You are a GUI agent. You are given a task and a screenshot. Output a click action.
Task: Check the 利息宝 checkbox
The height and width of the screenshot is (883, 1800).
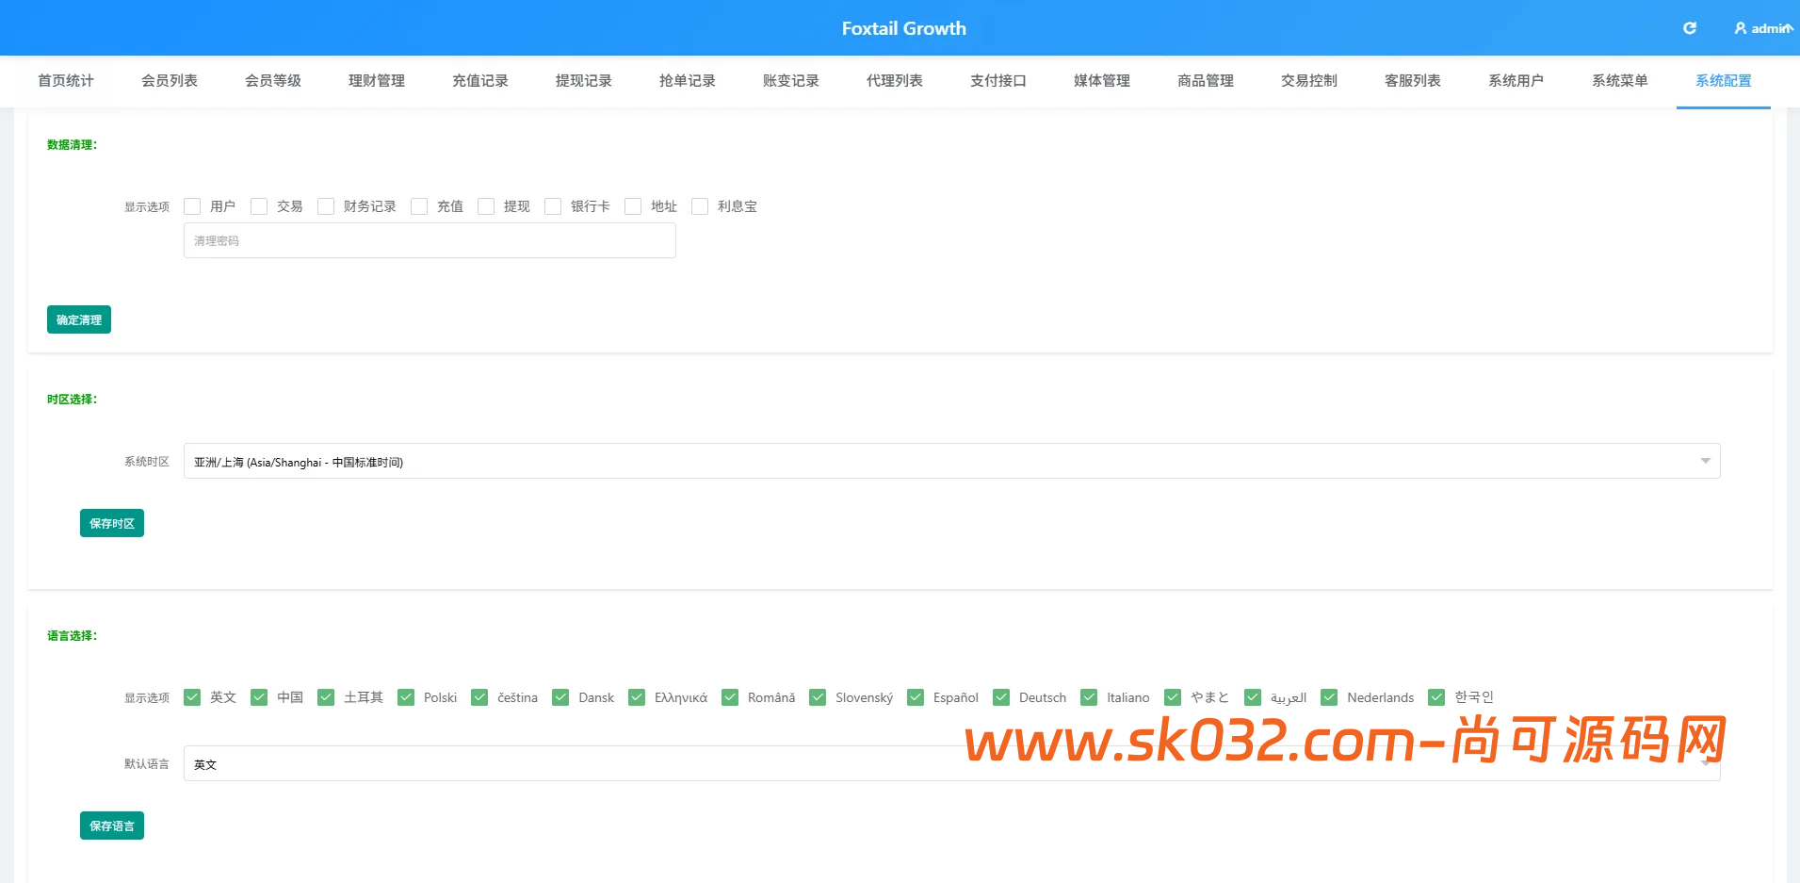click(x=700, y=206)
